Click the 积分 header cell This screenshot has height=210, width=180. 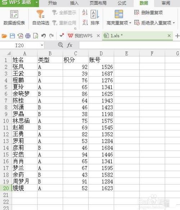(x=76, y=60)
